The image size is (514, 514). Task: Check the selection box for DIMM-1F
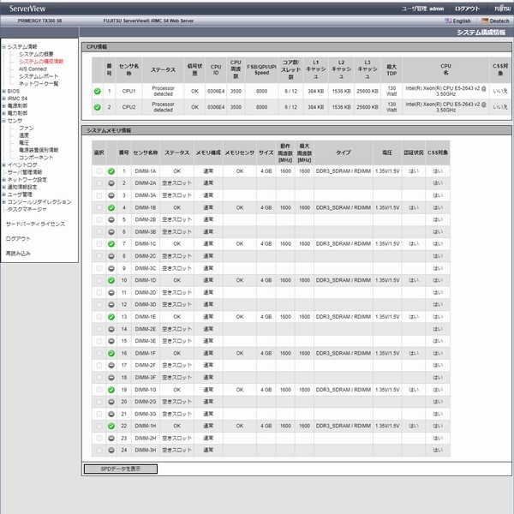click(x=99, y=353)
